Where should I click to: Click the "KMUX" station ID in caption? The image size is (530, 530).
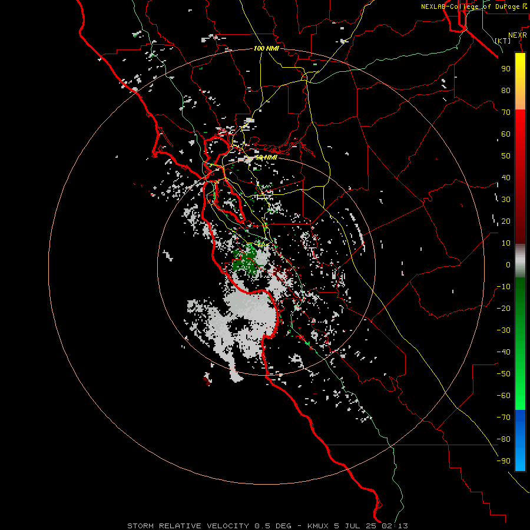pos(318,526)
